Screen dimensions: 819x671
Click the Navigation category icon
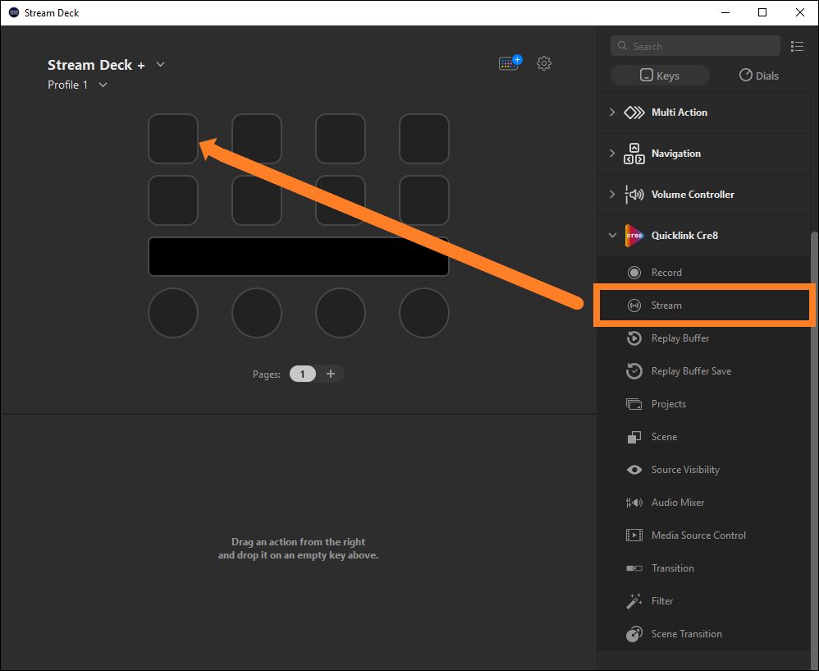[x=634, y=154]
